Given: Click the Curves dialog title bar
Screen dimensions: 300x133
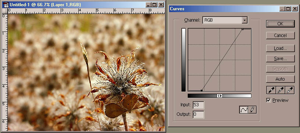Looking at the screenshot, I should [233, 9].
